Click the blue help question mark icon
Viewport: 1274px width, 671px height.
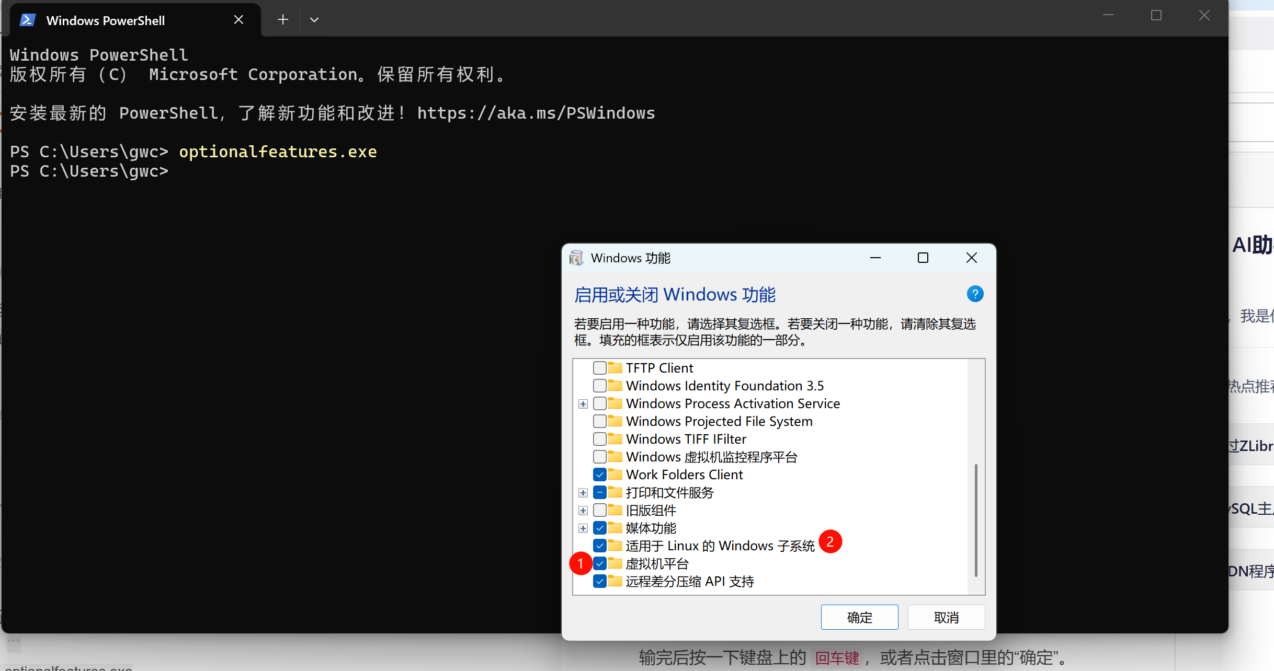[975, 294]
